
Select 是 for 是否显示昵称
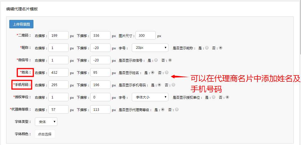click(x=207, y=48)
